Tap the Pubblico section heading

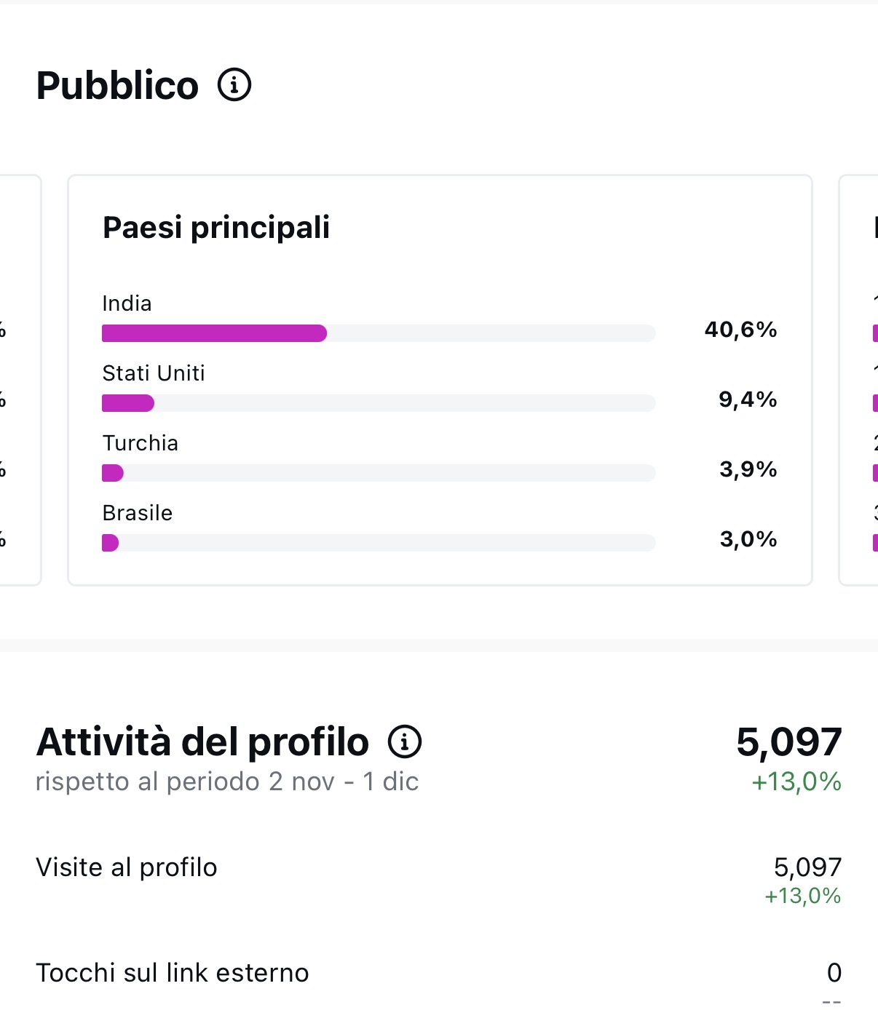click(x=117, y=86)
